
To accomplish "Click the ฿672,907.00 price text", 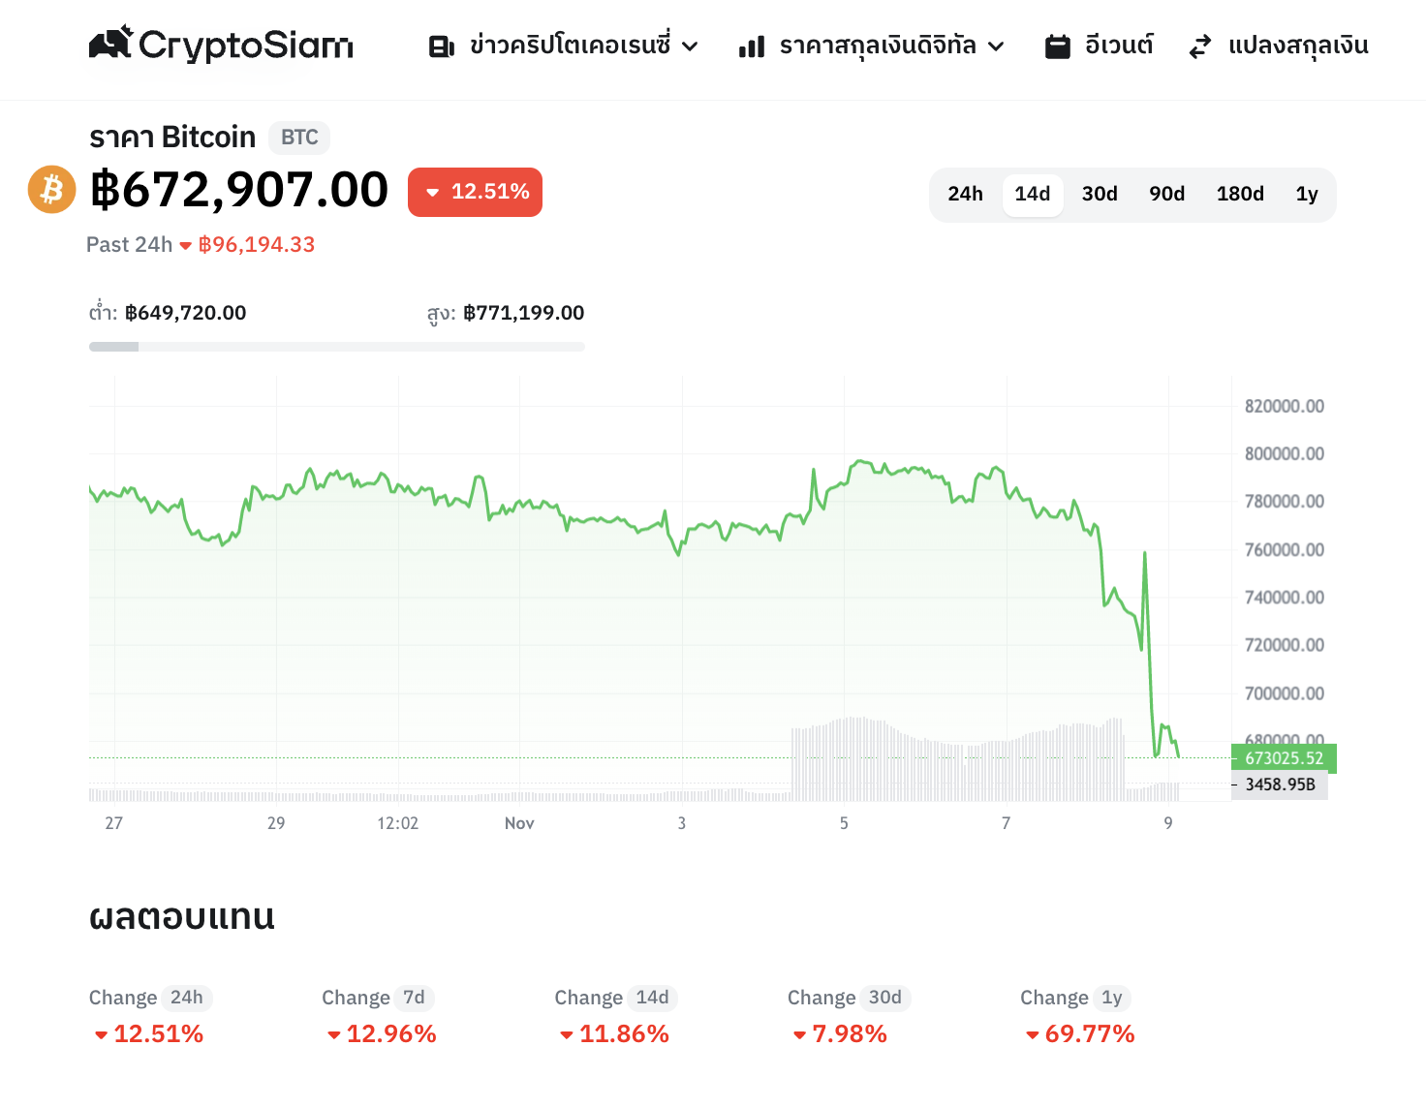I will [x=239, y=190].
